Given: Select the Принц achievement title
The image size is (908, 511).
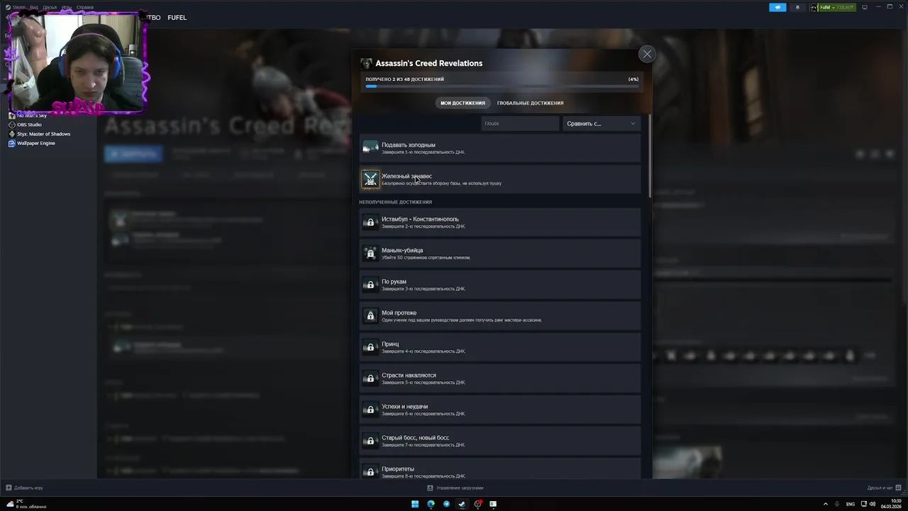Looking at the screenshot, I should pyautogui.click(x=390, y=344).
